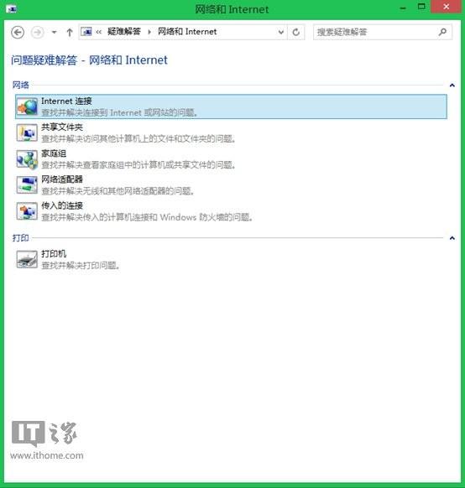Open the Internet 连接 troubleshooter icon

click(27, 106)
